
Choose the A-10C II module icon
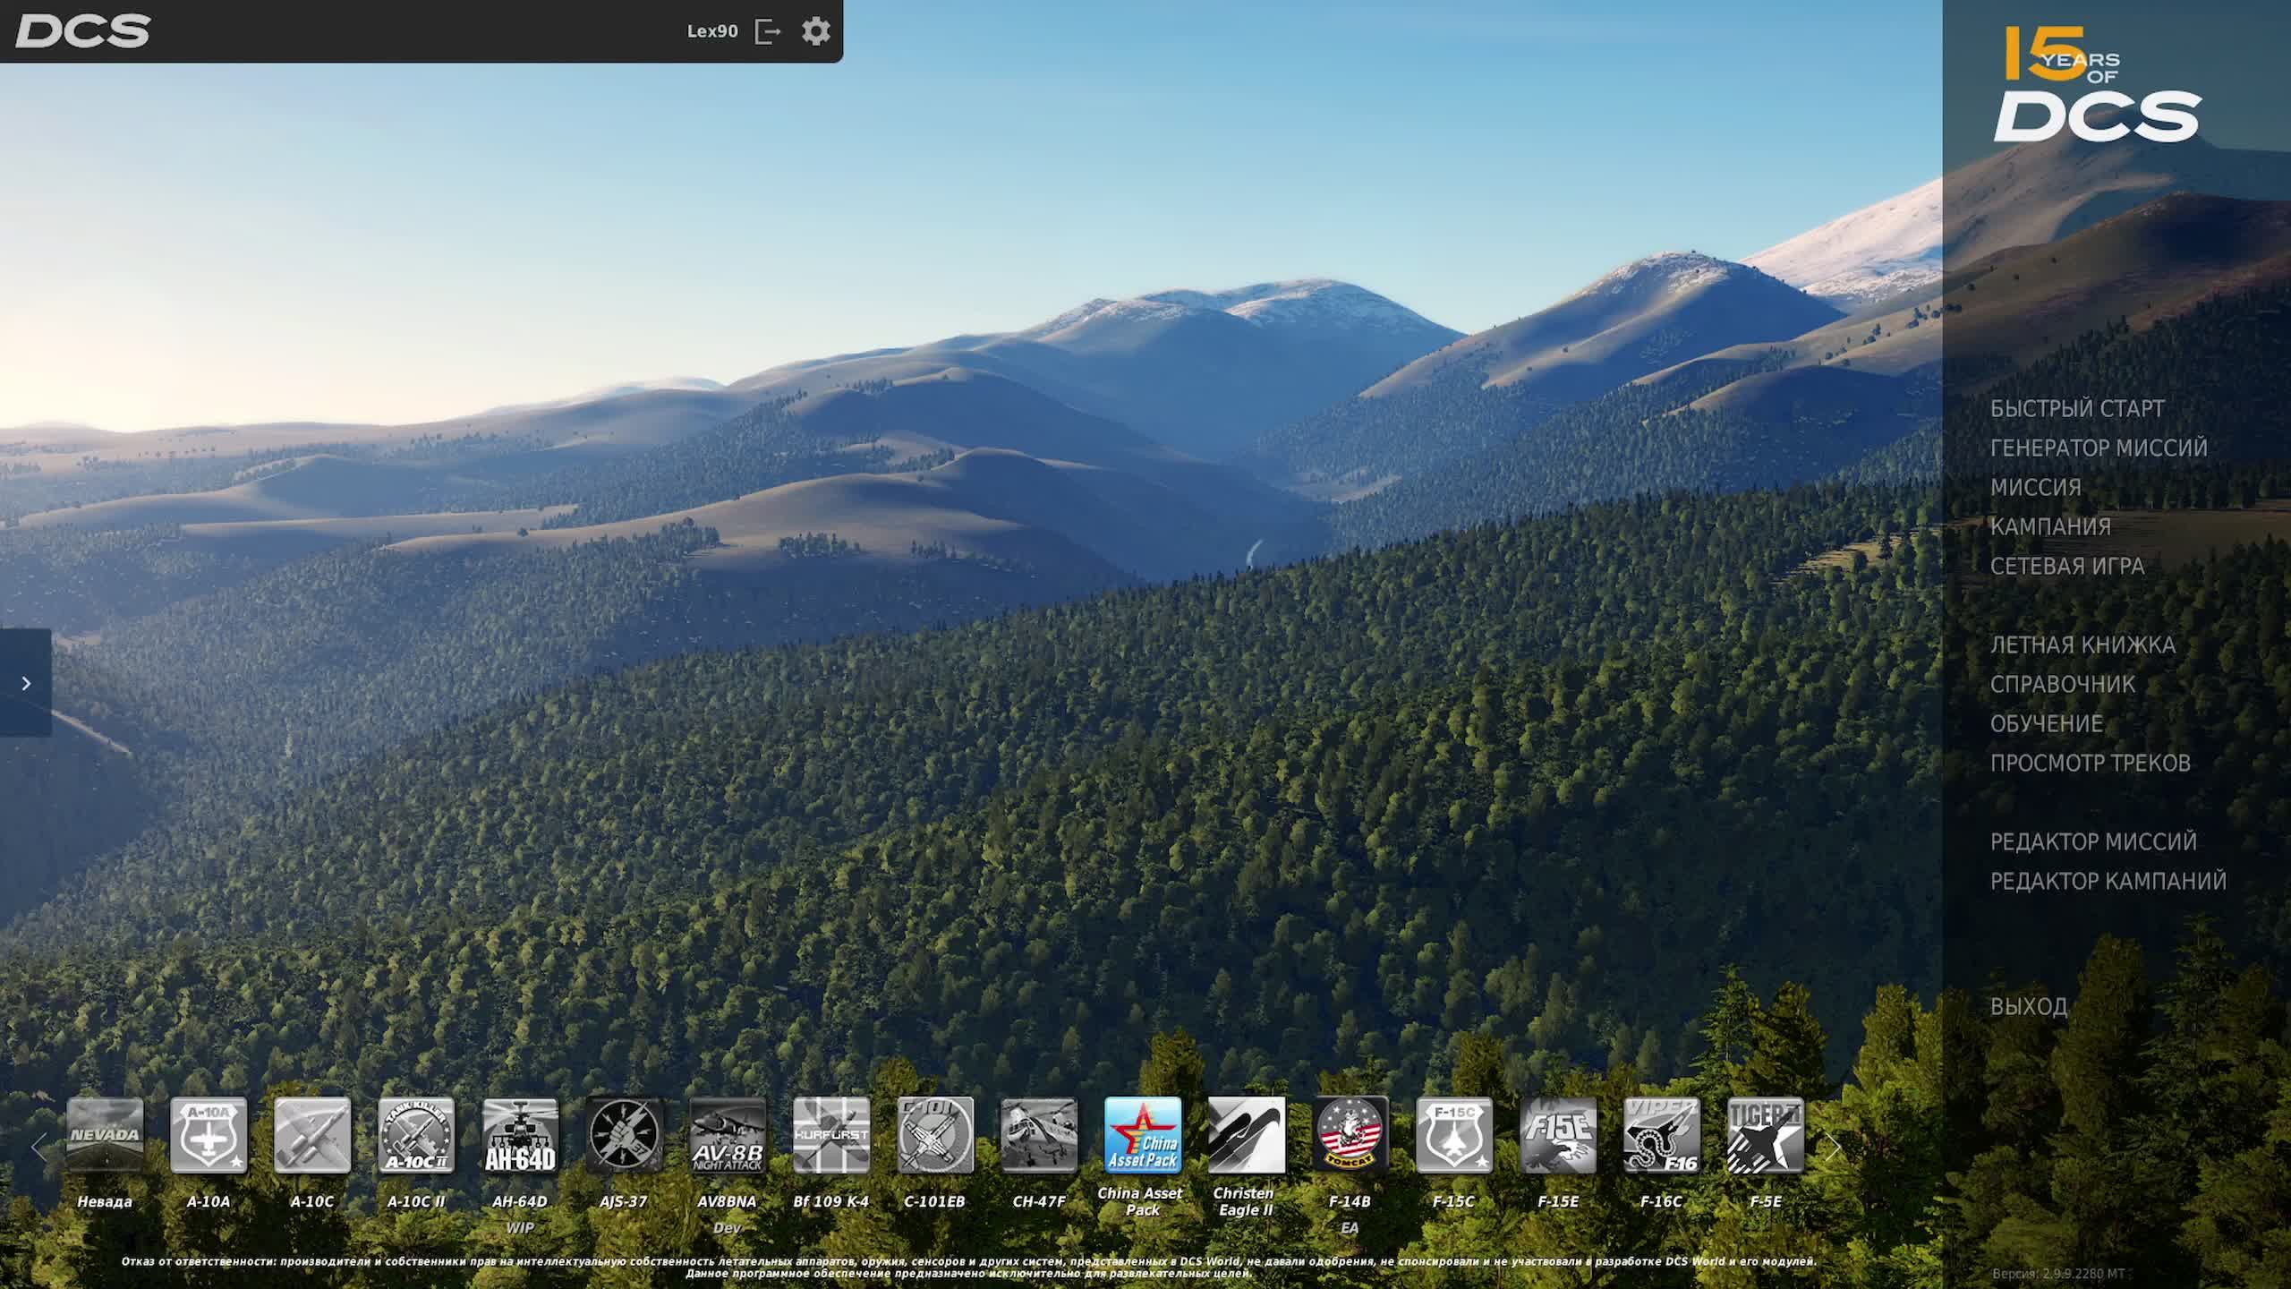416,1135
